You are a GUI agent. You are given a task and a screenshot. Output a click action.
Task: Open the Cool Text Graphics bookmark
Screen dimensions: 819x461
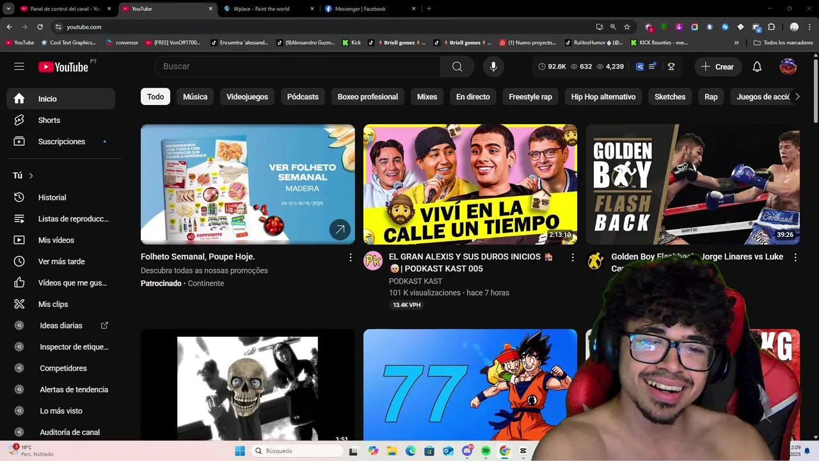pyautogui.click(x=68, y=42)
